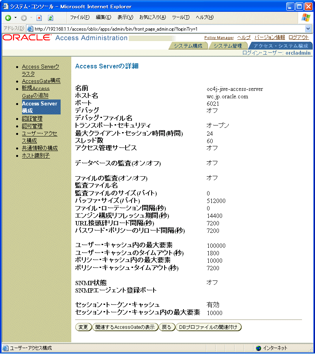Click the Access Serverの詳細 heading
The image size is (315, 354).
point(107,66)
